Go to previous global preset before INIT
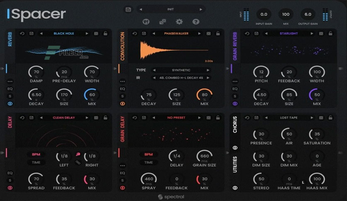Viewport: 347px width, 201px height. (141, 10)
